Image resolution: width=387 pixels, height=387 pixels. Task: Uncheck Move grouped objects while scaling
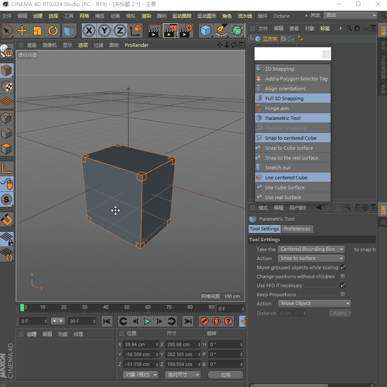[343, 267]
